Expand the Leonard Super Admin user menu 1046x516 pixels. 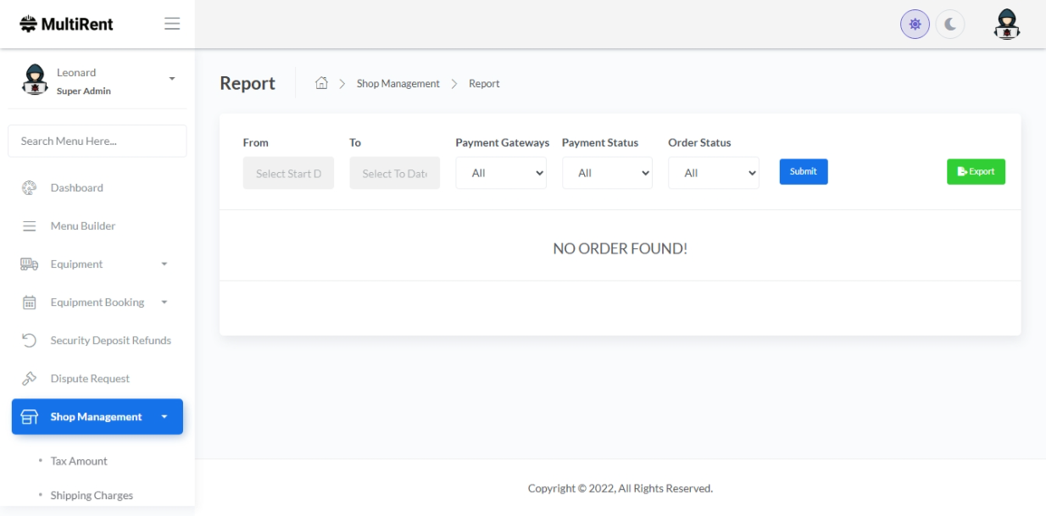172,79
